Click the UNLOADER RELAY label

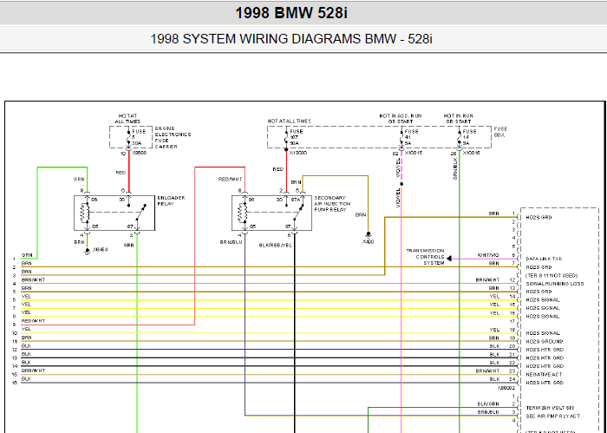pyautogui.click(x=171, y=200)
